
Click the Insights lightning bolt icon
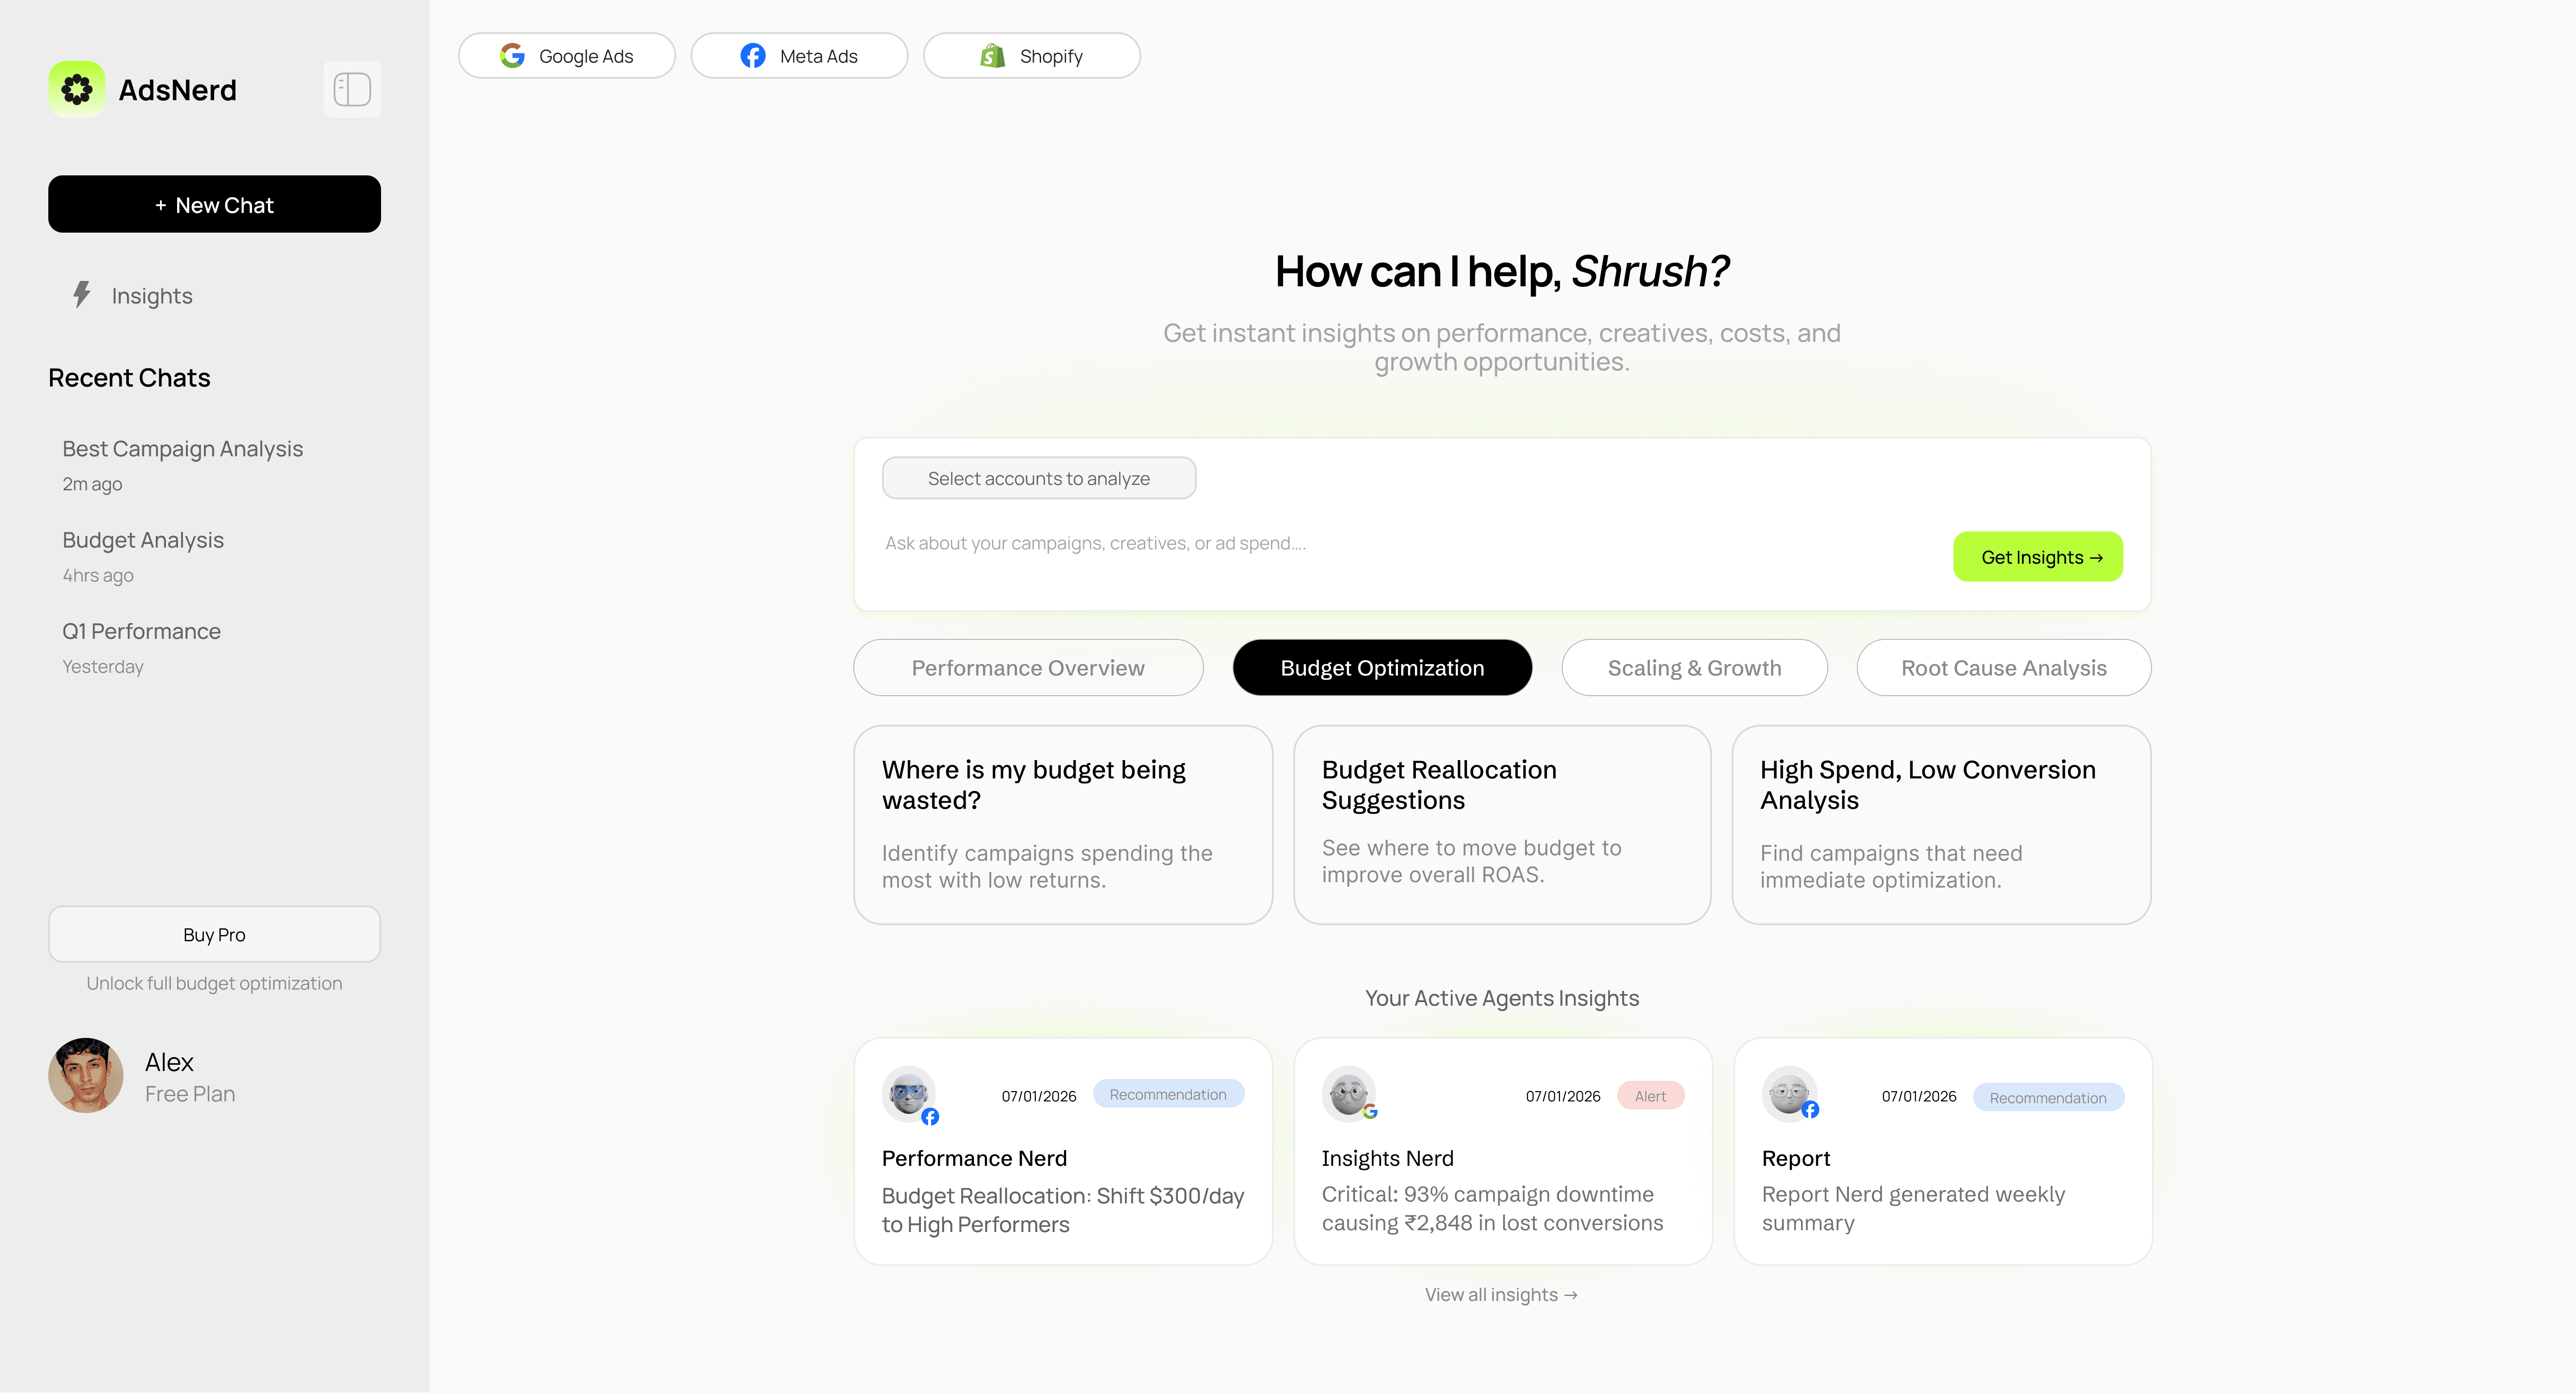click(x=82, y=294)
